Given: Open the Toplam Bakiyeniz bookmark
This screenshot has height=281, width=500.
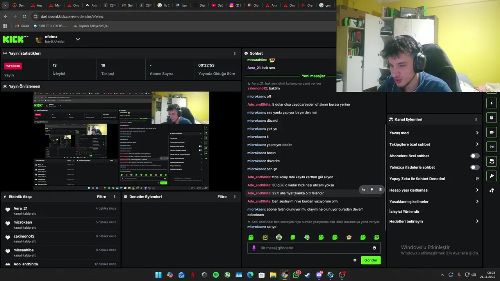Looking at the screenshot, I should click(x=91, y=26).
